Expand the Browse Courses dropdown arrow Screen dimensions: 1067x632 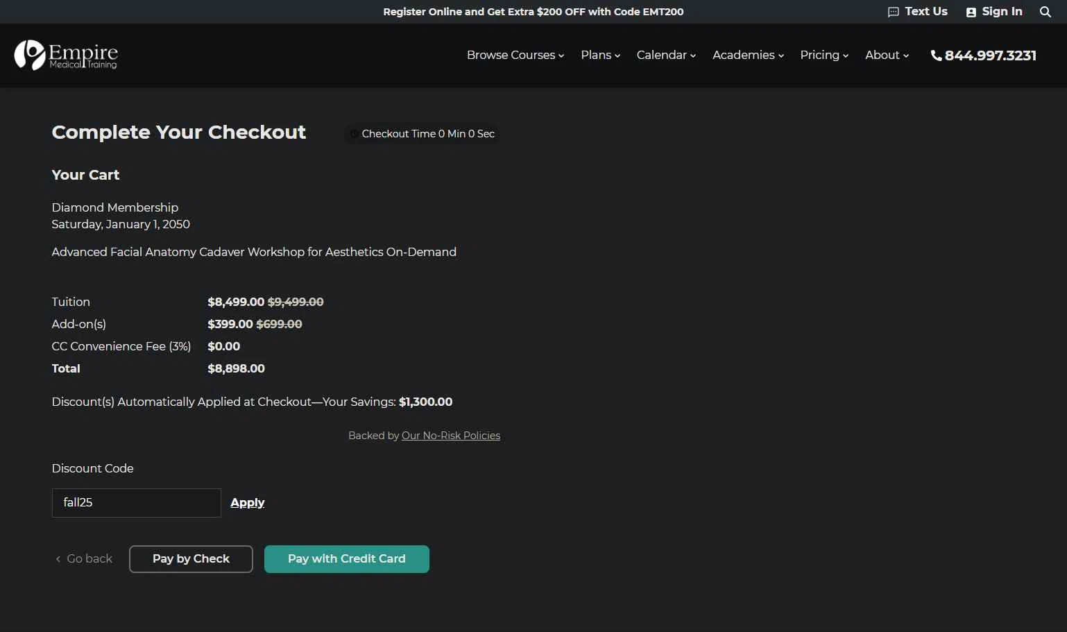point(561,55)
